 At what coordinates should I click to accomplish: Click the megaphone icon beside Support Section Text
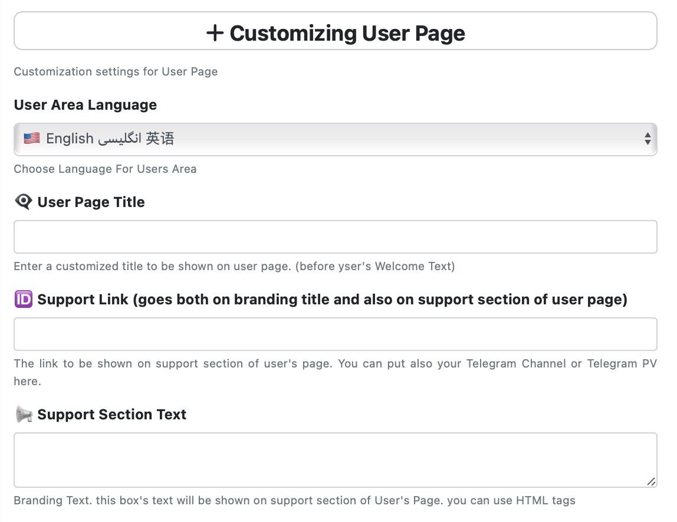[24, 414]
